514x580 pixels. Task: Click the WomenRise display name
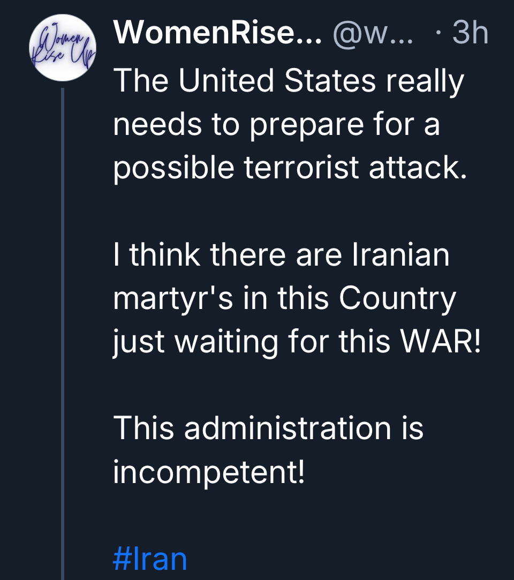(217, 35)
